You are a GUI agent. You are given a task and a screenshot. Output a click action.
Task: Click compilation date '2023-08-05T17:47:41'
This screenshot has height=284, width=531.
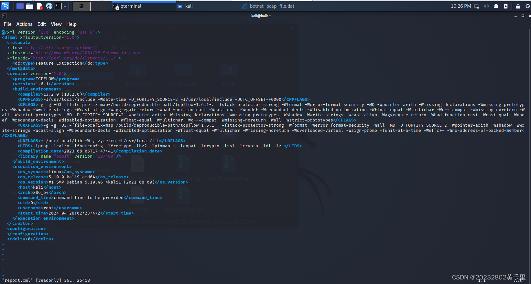pos(89,151)
